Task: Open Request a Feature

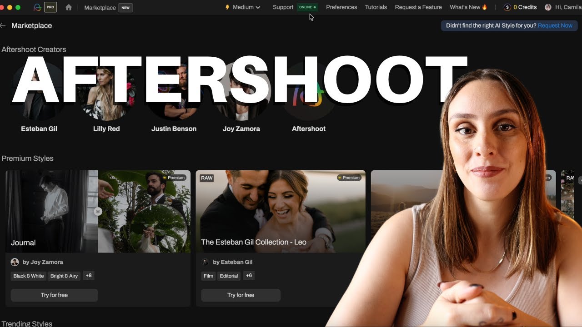Action: click(418, 7)
